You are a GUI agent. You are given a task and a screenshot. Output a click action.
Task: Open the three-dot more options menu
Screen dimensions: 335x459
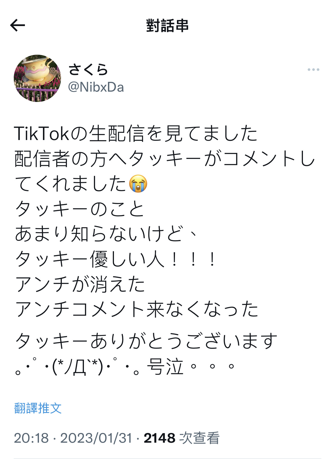(x=313, y=70)
